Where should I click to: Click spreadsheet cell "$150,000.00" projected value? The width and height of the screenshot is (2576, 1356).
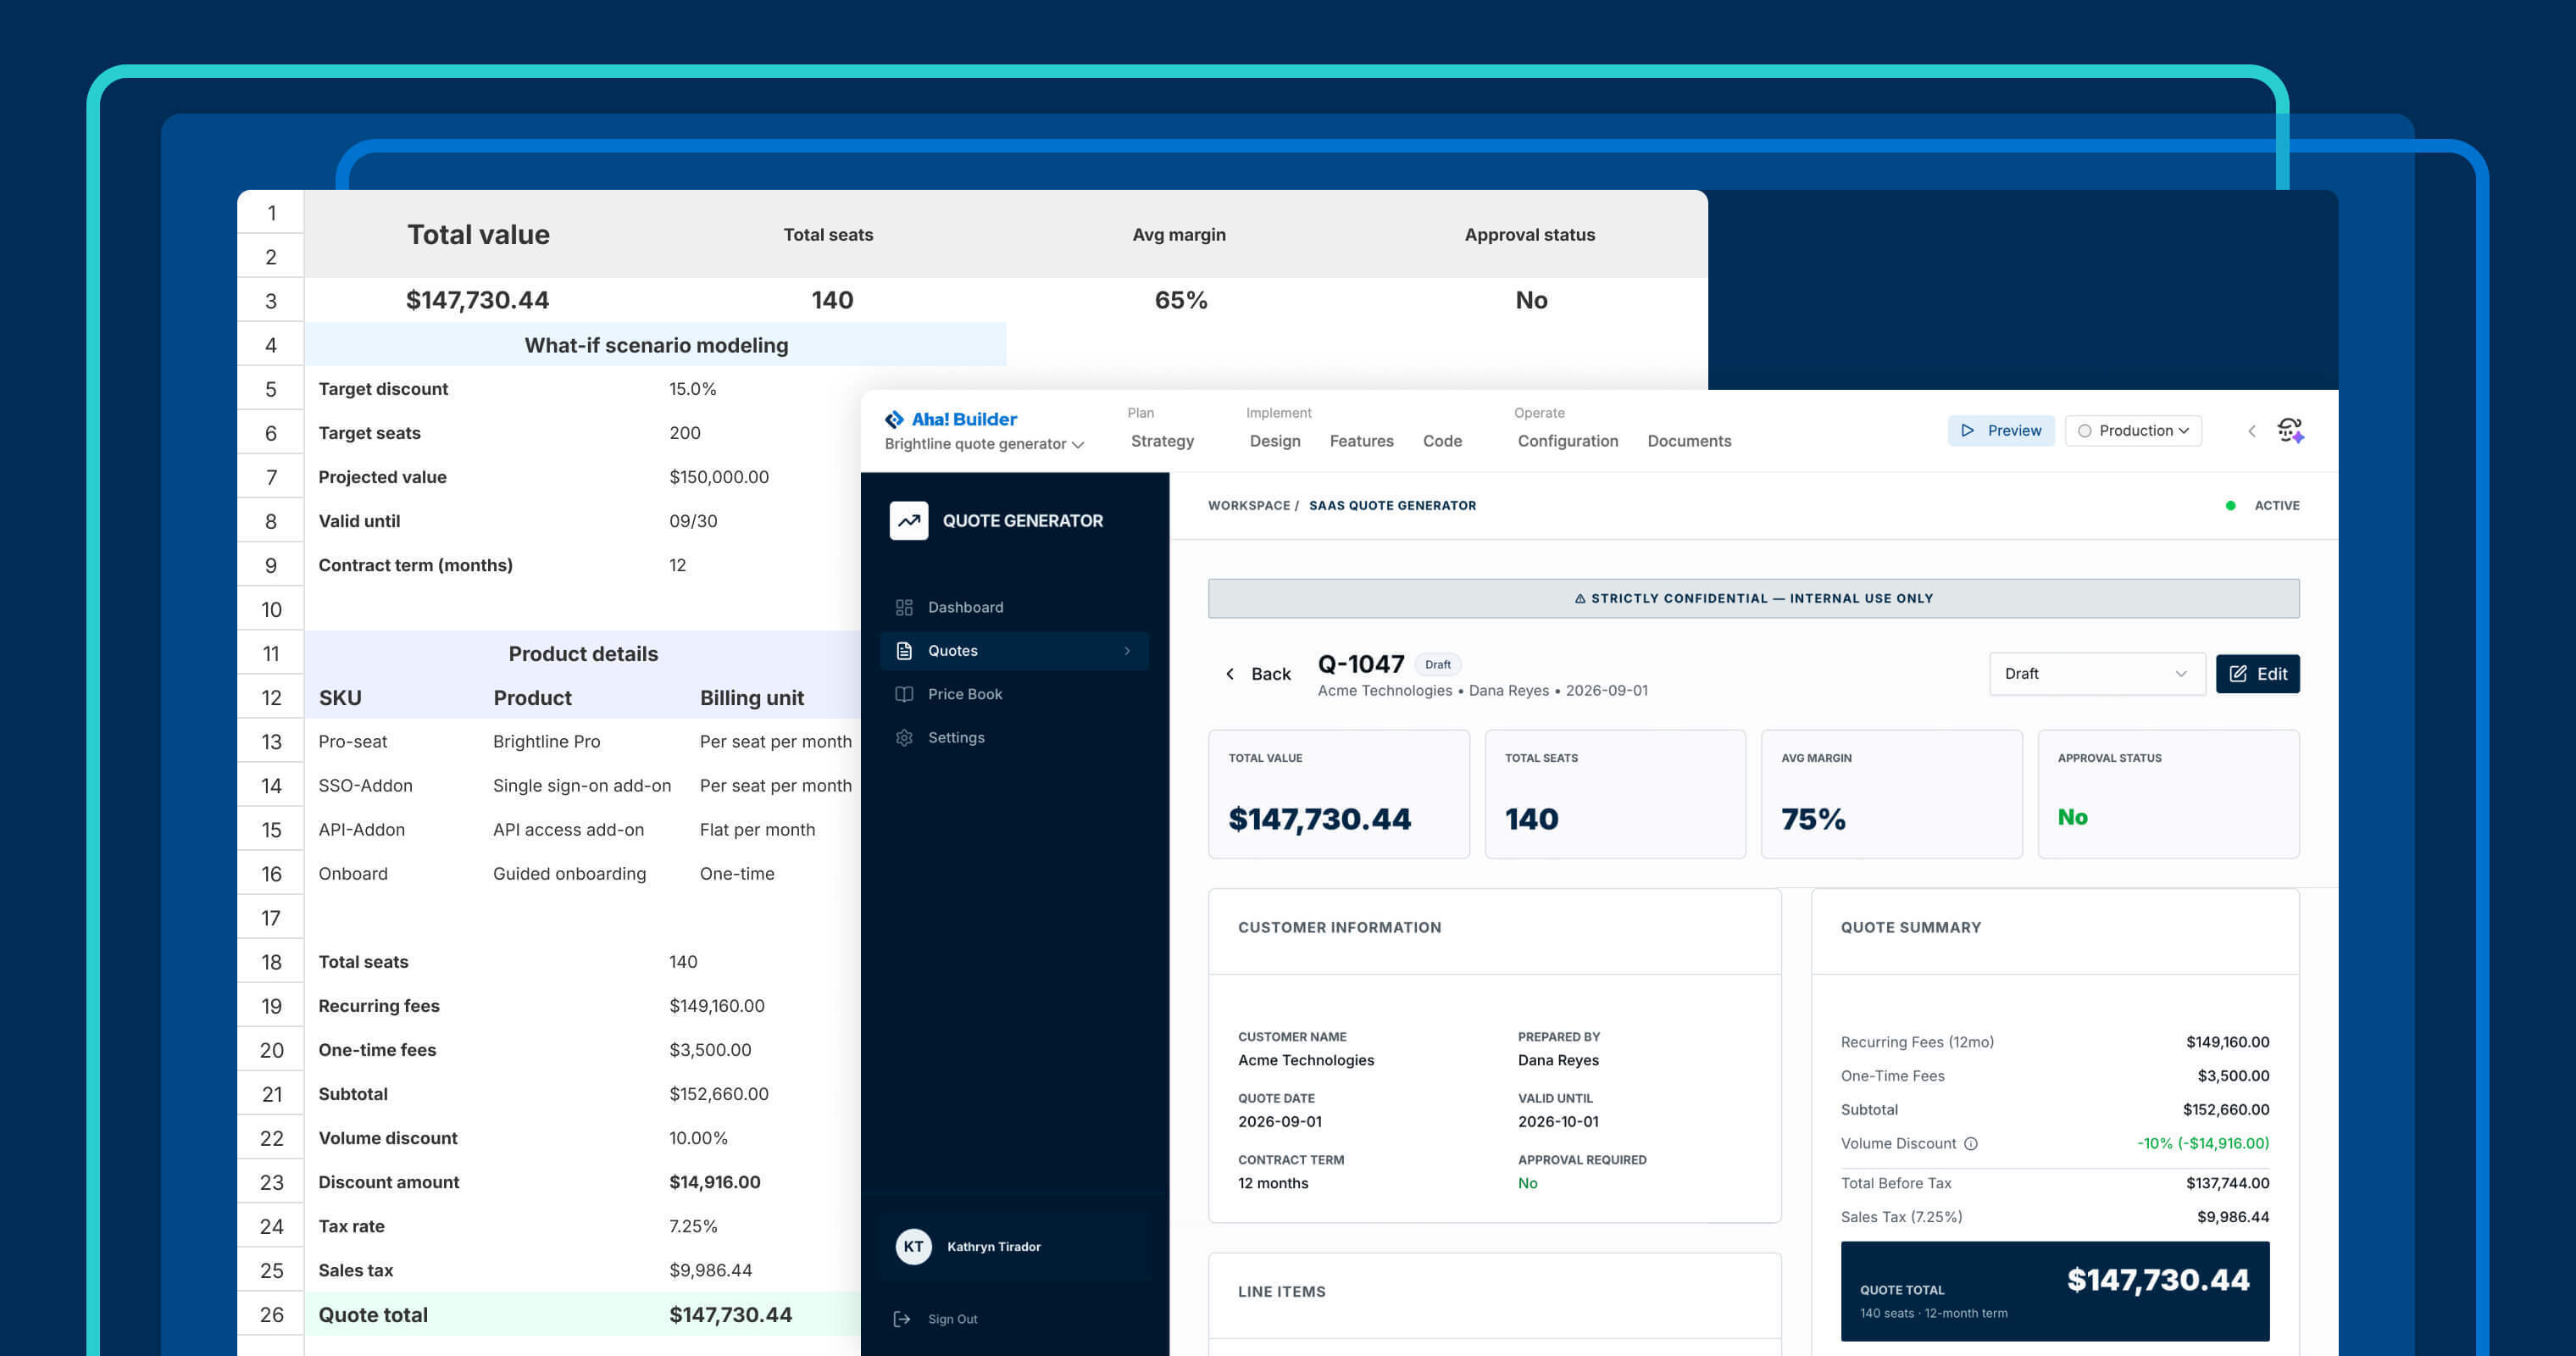719,477
